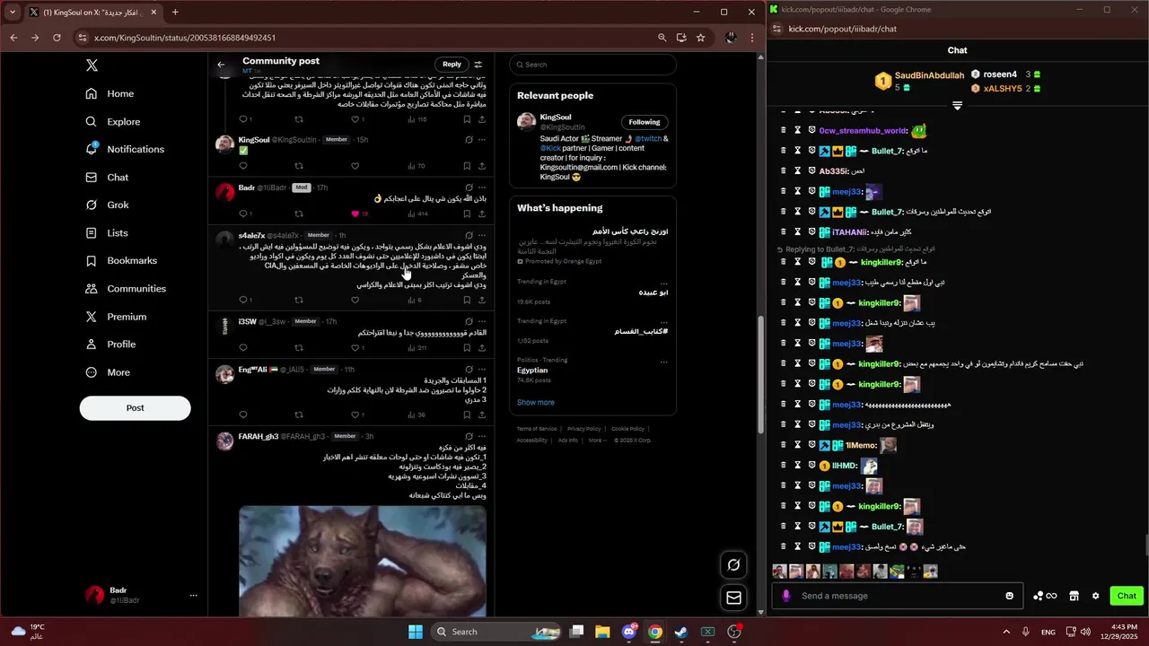The width and height of the screenshot is (1149, 646).
Task: Like the Eng Ali reply
Action: (355, 415)
